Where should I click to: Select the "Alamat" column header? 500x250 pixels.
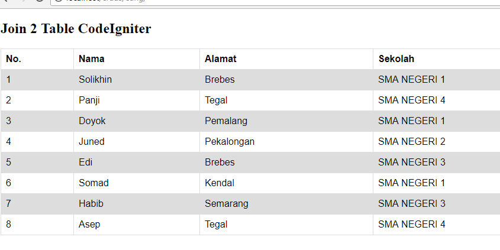pos(221,59)
